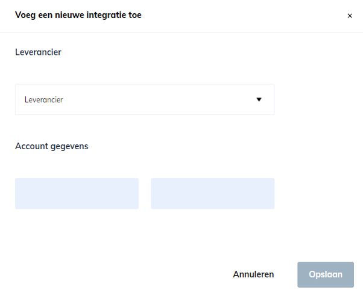
Task: Expand the supplier selection combo box
Action: [x=145, y=100]
